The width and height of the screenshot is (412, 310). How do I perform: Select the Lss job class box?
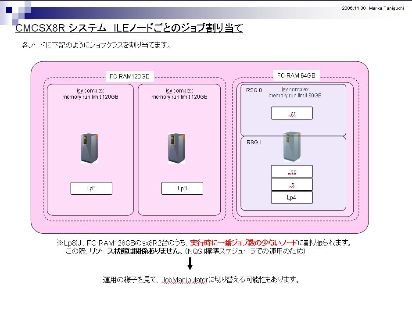[x=292, y=171]
